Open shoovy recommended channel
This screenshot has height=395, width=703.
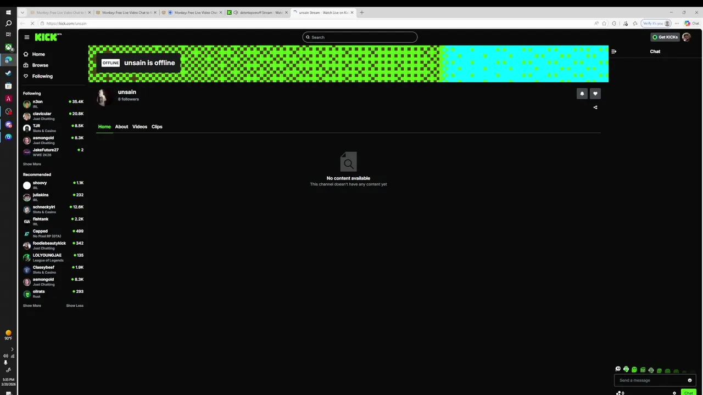tap(53, 185)
